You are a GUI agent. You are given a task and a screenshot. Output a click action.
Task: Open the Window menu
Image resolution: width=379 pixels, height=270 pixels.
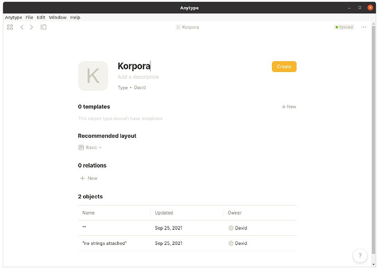coord(58,18)
